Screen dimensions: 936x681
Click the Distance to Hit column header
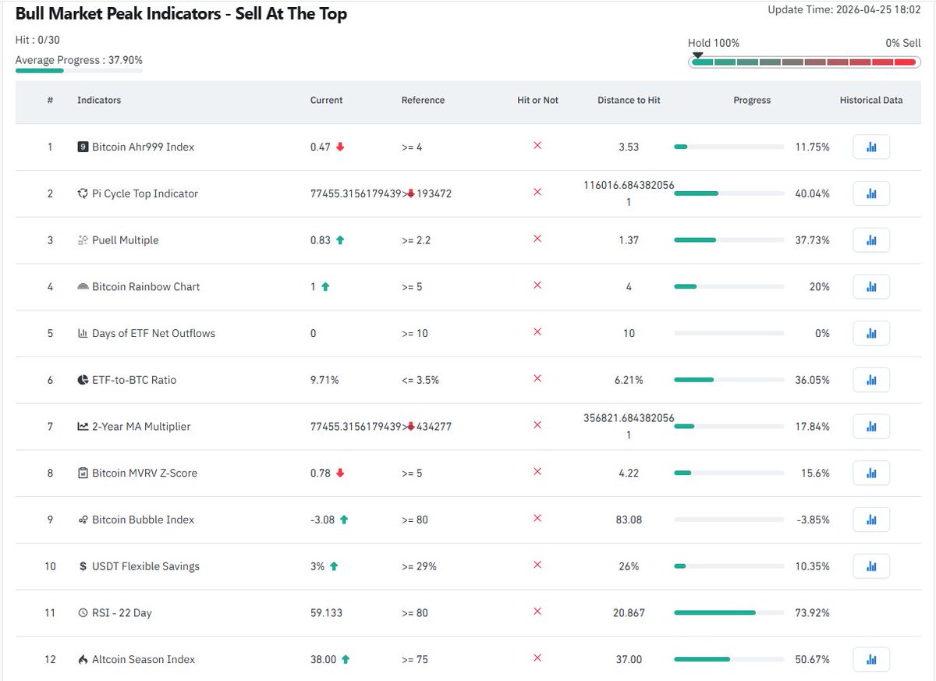(629, 100)
